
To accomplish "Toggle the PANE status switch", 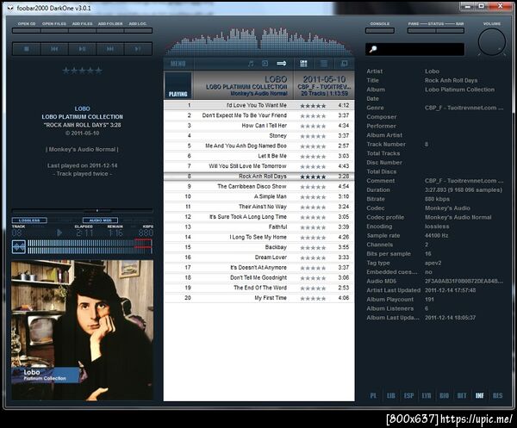I will coord(421,31).
